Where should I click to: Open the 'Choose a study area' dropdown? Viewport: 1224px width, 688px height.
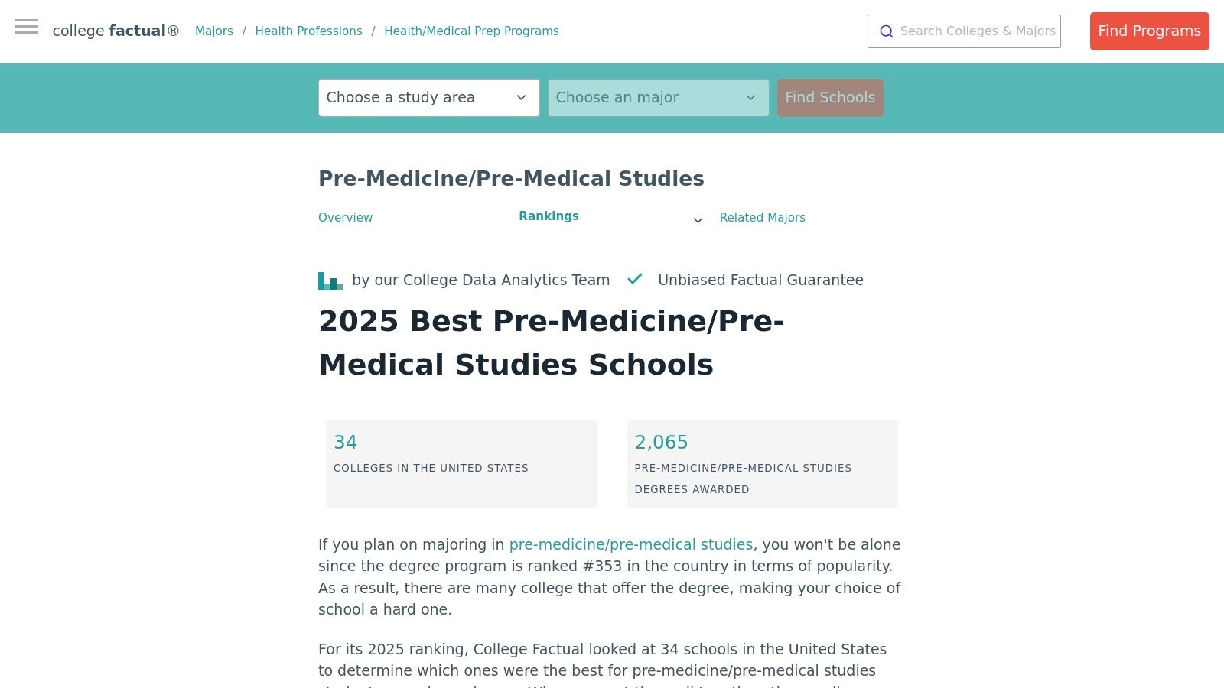[428, 98]
